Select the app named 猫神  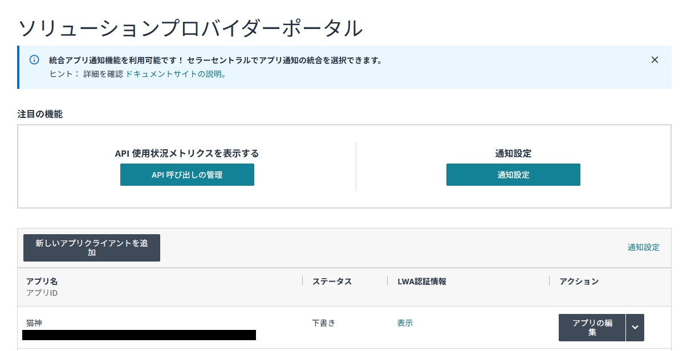point(33,323)
